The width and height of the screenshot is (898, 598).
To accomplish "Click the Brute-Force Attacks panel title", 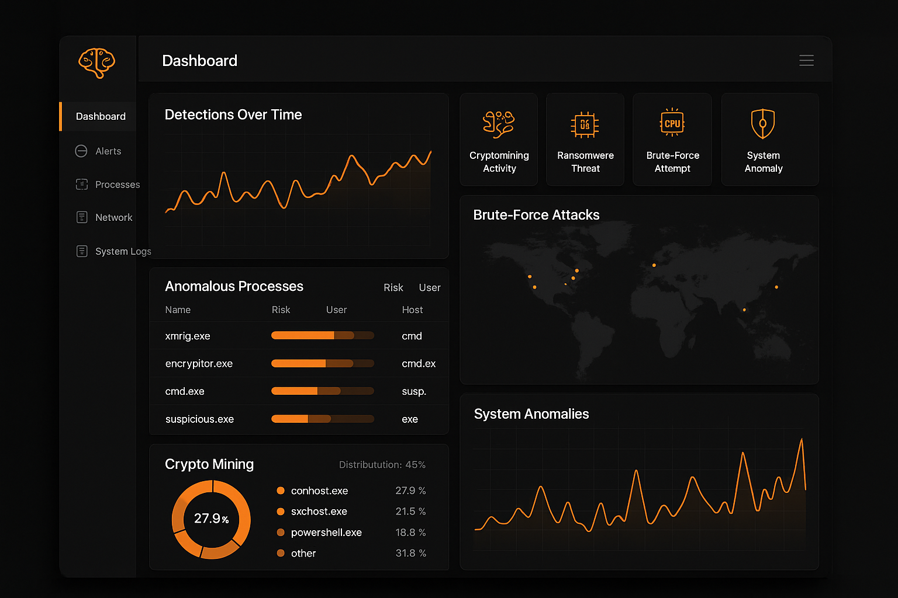I will 536,215.
